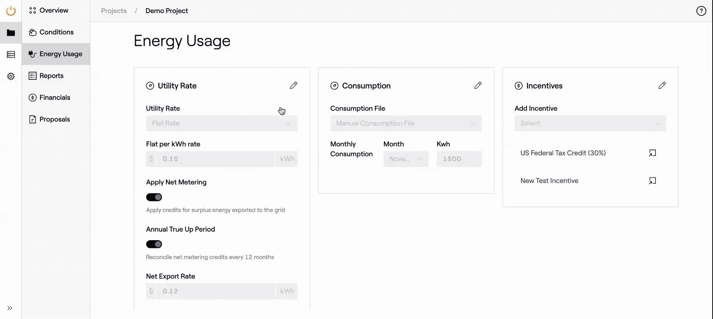Click the list view icon in left rail
This screenshot has height=319, width=713.
pyautogui.click(x=11, y=55)
